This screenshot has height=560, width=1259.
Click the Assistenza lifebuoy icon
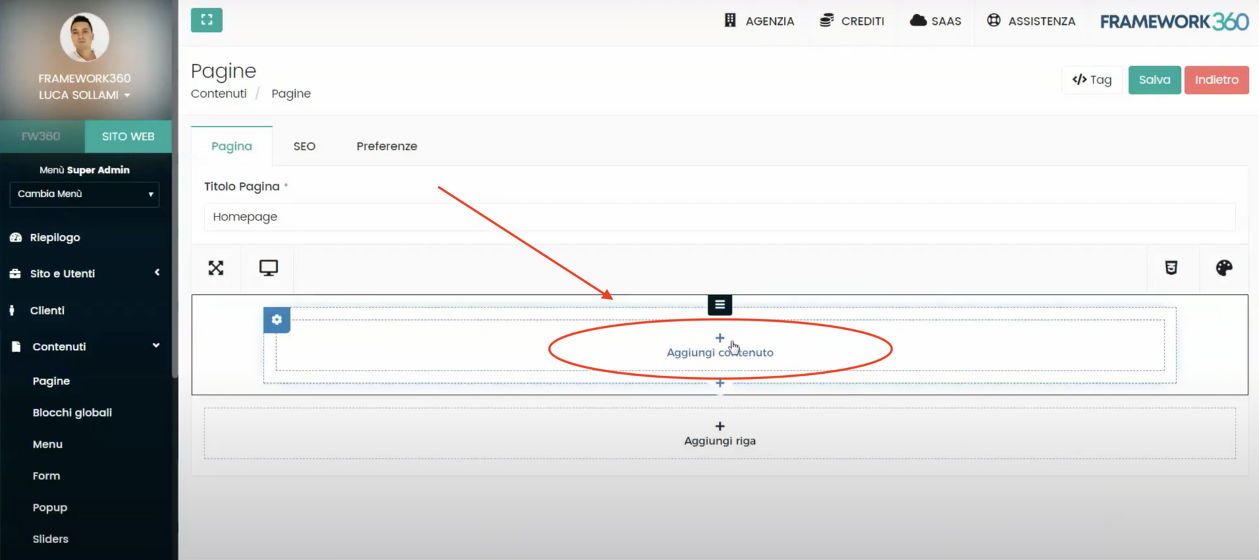[993, 20]
